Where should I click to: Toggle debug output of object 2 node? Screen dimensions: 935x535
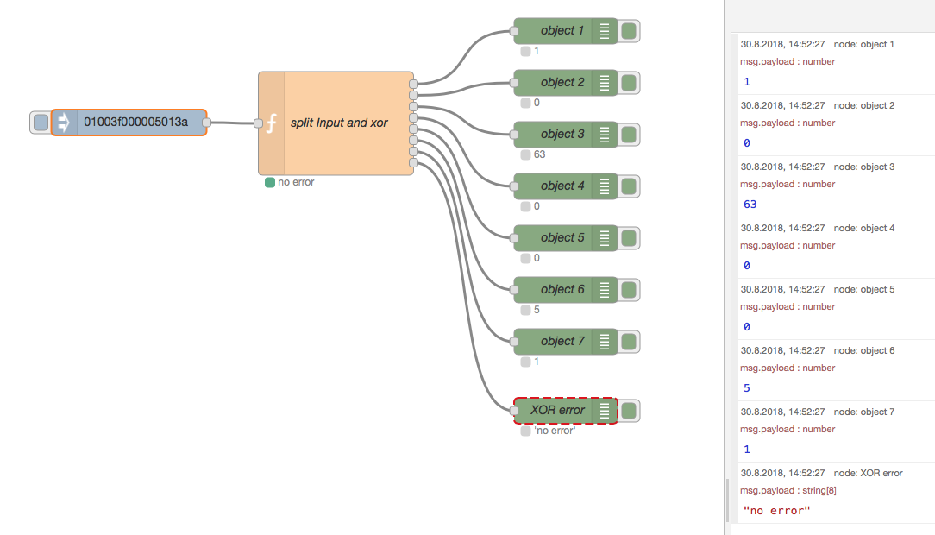tap(629, 83)
